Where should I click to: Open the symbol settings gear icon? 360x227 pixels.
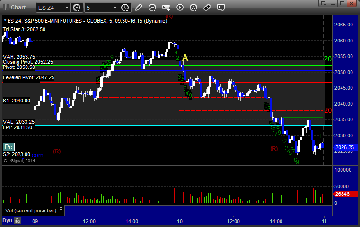coord(77,8)
